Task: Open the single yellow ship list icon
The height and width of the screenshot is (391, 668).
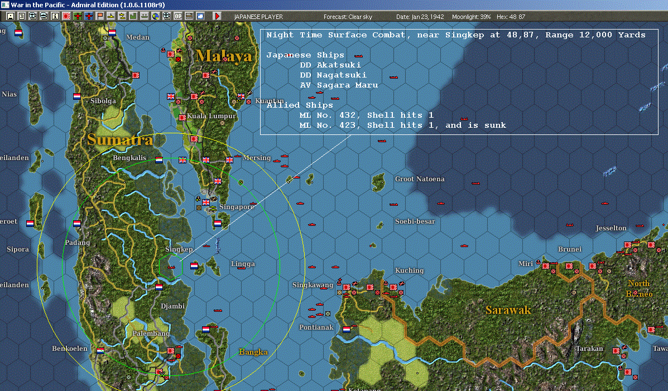Action: [x=110, y=16]
